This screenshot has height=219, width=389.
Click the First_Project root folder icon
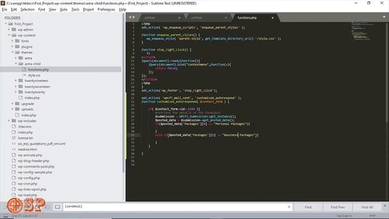click(10, 24)
